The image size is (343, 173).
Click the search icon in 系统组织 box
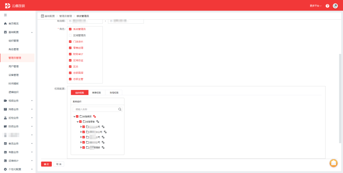click(120, 109)
